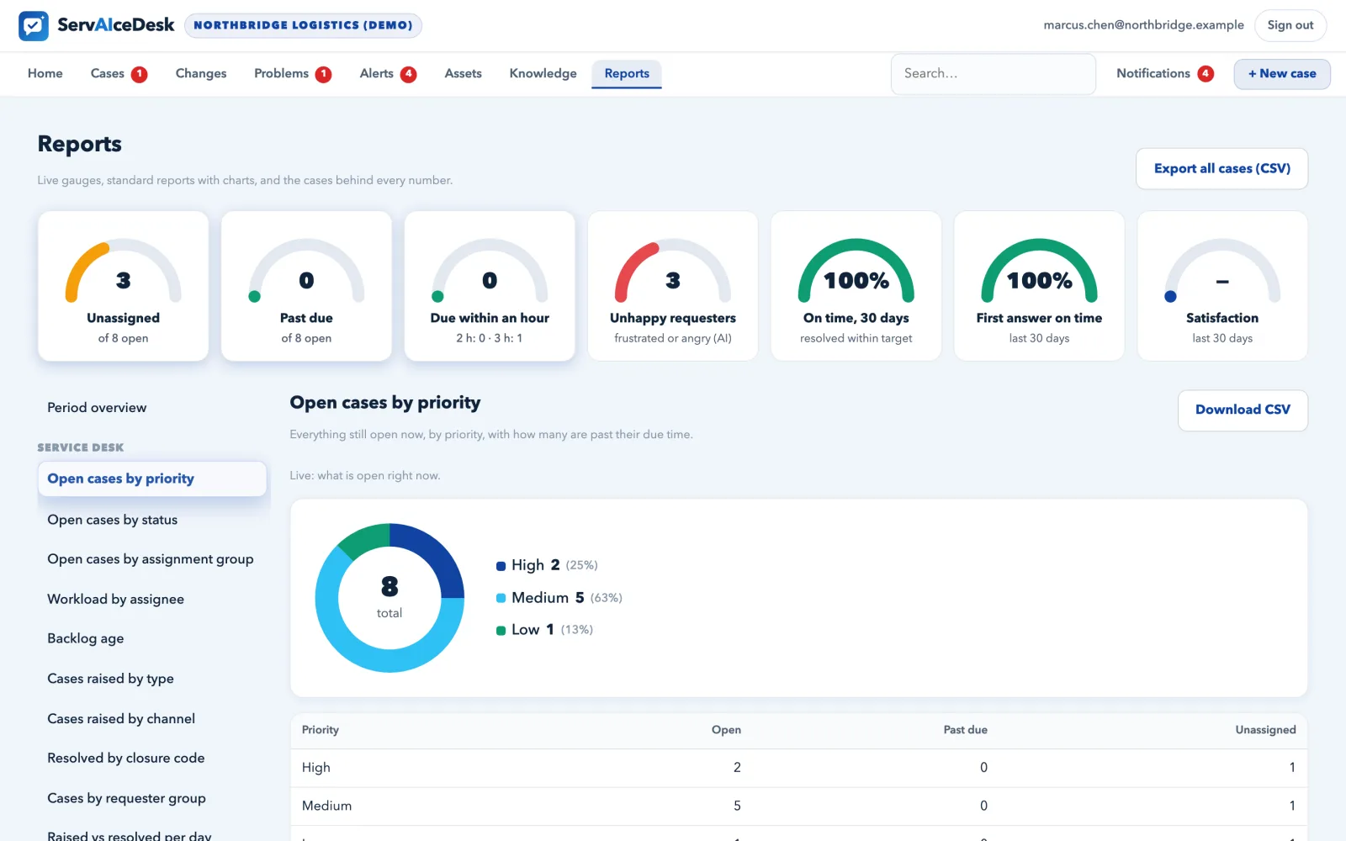This screenshot has height=841, width=1346.
Task: Open the Workload by assignee report
Action: click(x=152, y=599)
